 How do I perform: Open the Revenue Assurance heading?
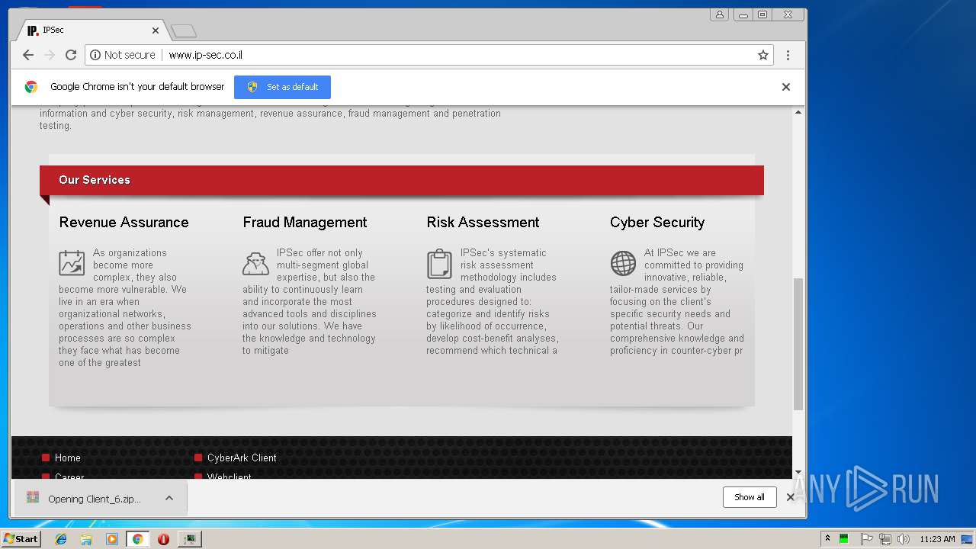tap(124, 223)
